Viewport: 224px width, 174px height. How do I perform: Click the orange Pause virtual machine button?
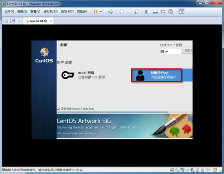95,12
